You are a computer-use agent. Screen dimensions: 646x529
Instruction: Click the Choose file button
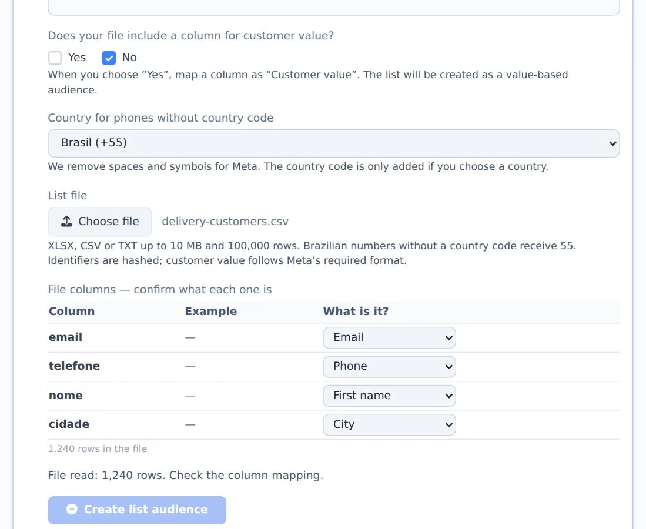[100, 222]
